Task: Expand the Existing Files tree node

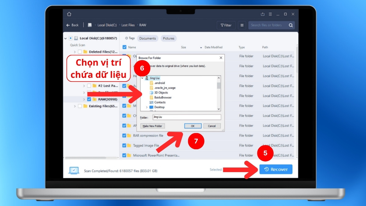Action: 75,106
